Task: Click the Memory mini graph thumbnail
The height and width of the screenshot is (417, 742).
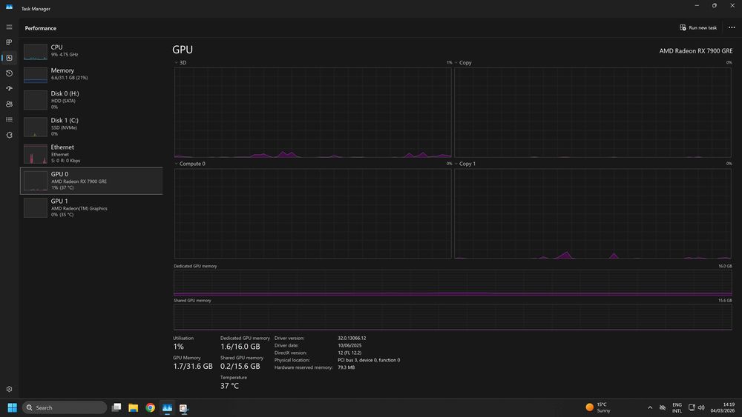Action: coord(36,75)
